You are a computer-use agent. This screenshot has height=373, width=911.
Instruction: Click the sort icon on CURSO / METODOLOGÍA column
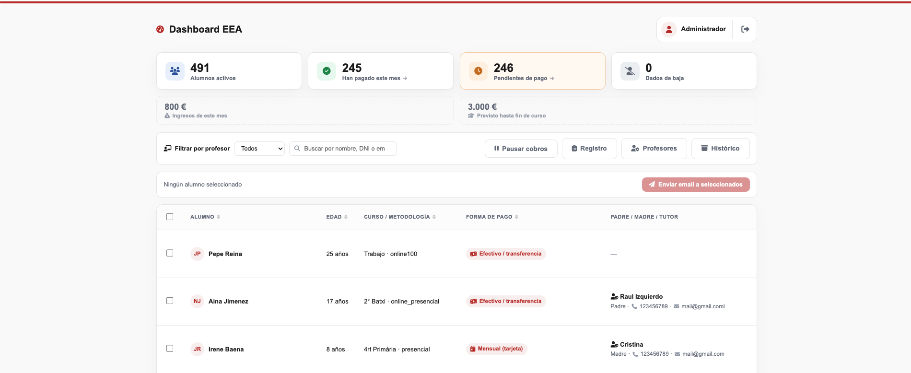434,217
